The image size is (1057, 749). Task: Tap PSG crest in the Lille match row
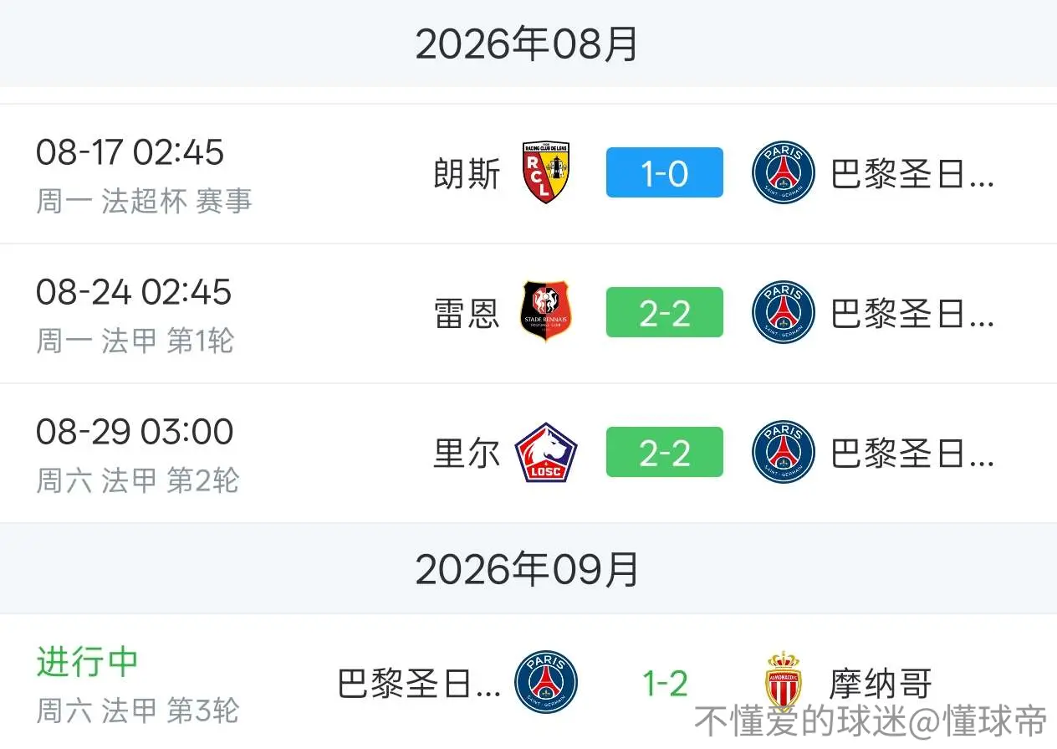[784, 453]
